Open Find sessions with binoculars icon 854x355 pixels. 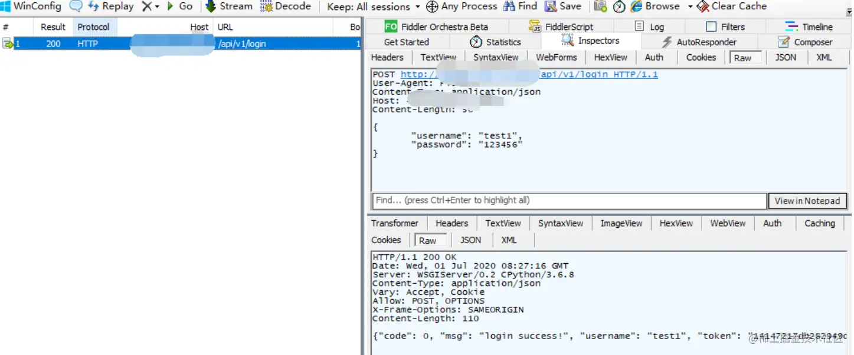[x=520, y=6]
